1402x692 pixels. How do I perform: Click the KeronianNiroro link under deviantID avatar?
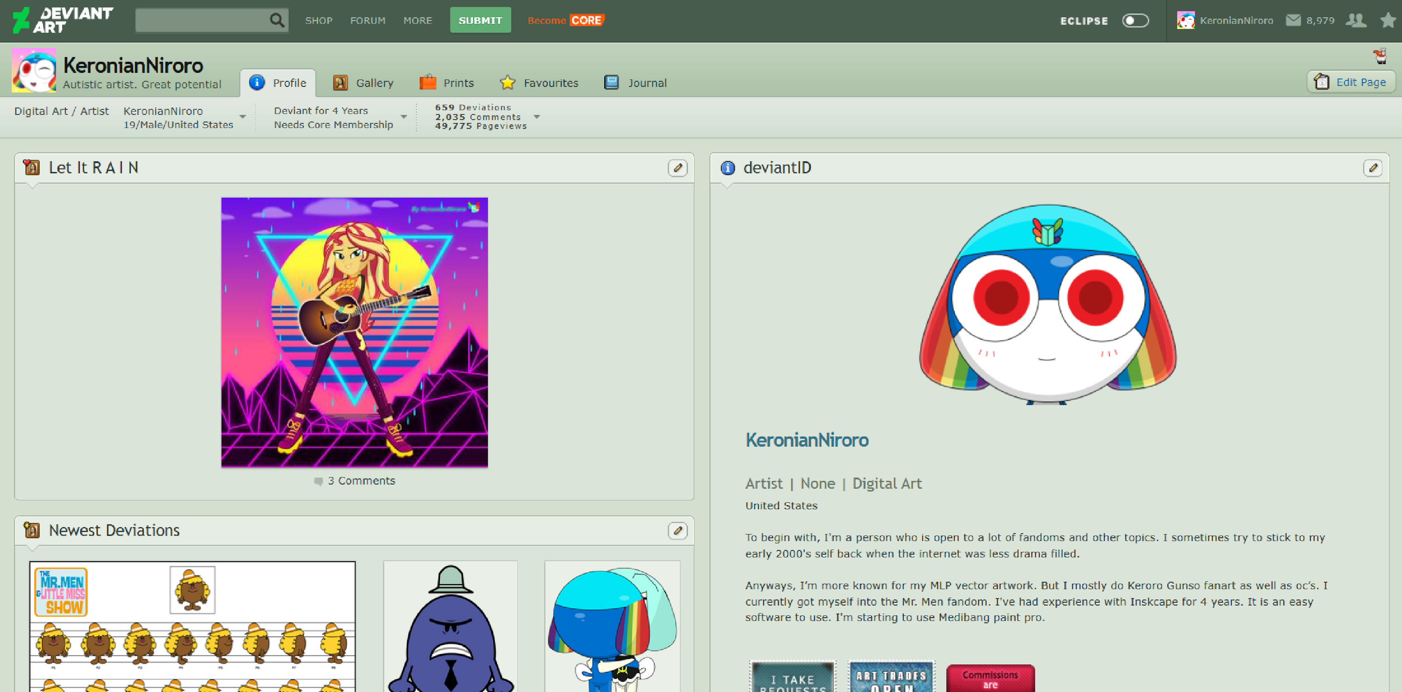click(x=807, y=440)
